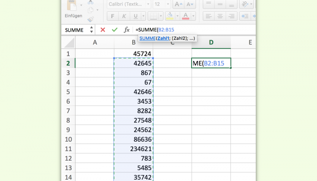Align cell content to middle vertically
Image resolution: width=317 pixels, height=181 pixels.
click(220, 4)
